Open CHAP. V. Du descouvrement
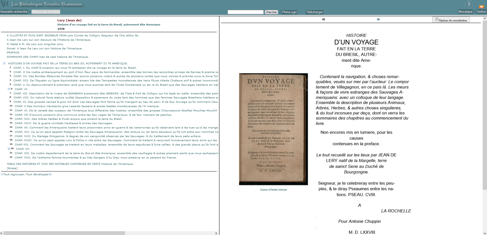Image resolution: width=487 pixels, height=235 pixels. pos(116,85)
